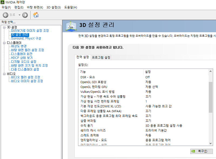Select 다중 프레임 샘플링 AA (MFAA) row
The width and height of the screenshot is (216, 159).
(143, 111)
